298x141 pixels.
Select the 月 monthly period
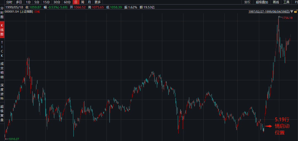[89, 2]
